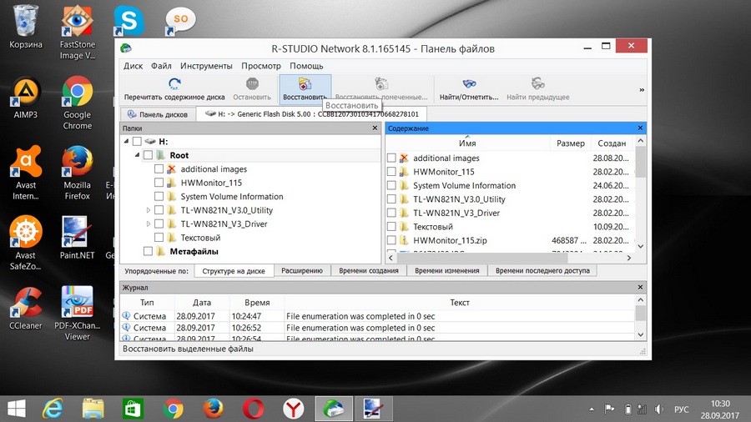Click contents list horizontal scrollbar

(x=481, y=258)
